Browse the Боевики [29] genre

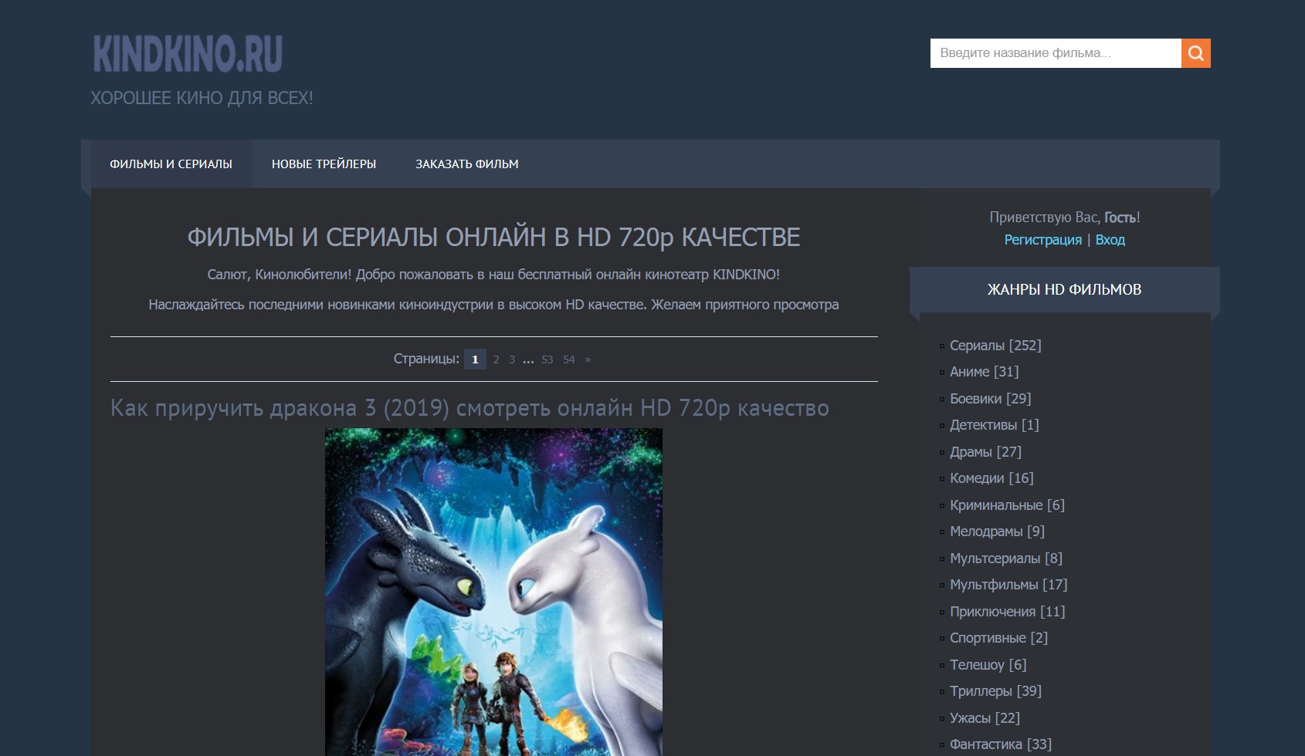tap(990, 399)
